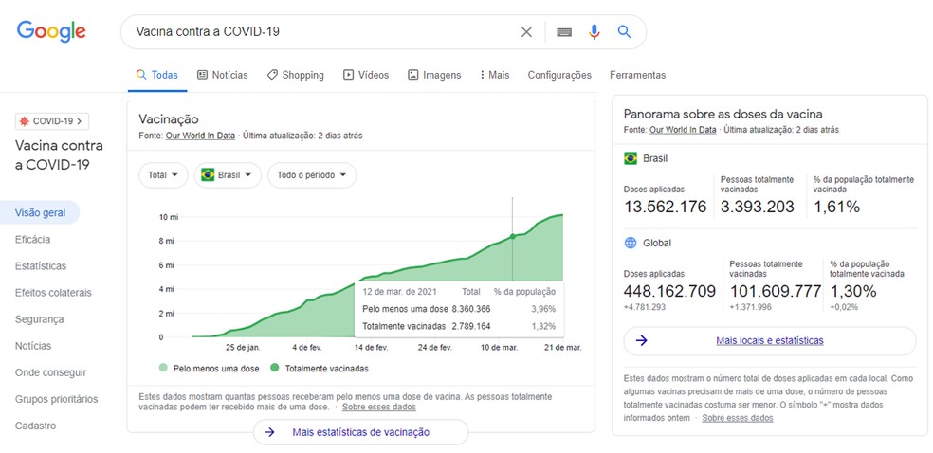Viewport: 933px width, 453px height.
Task: Select Eficácia in sidebar
Action: coord(33,240)
